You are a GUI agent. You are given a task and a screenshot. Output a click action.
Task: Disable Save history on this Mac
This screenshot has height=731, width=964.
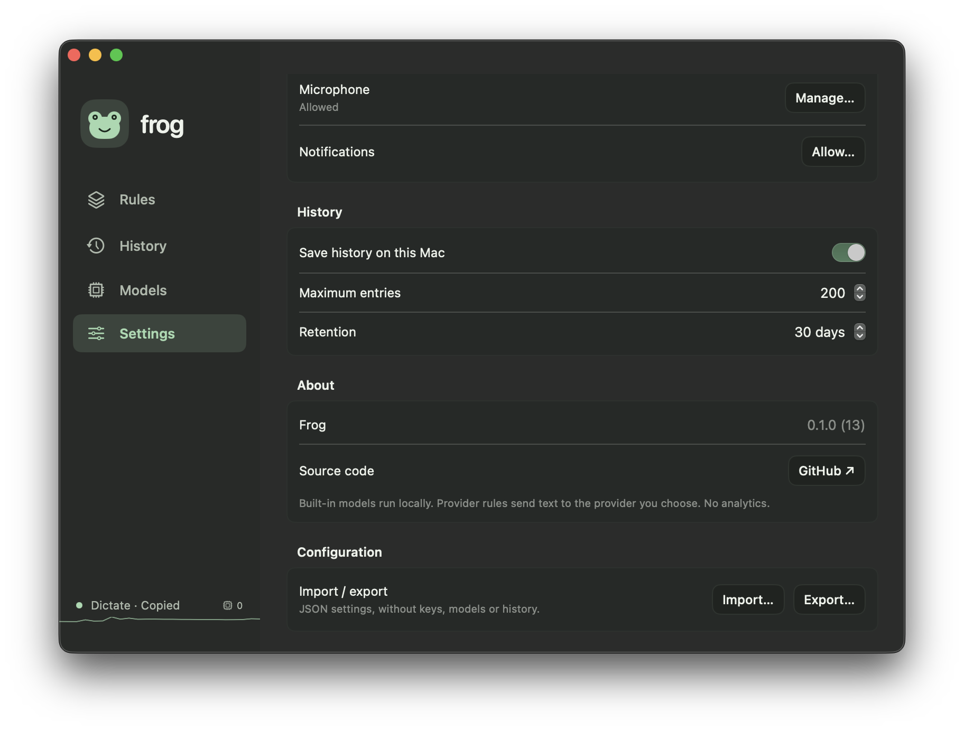tap(848, 252)
